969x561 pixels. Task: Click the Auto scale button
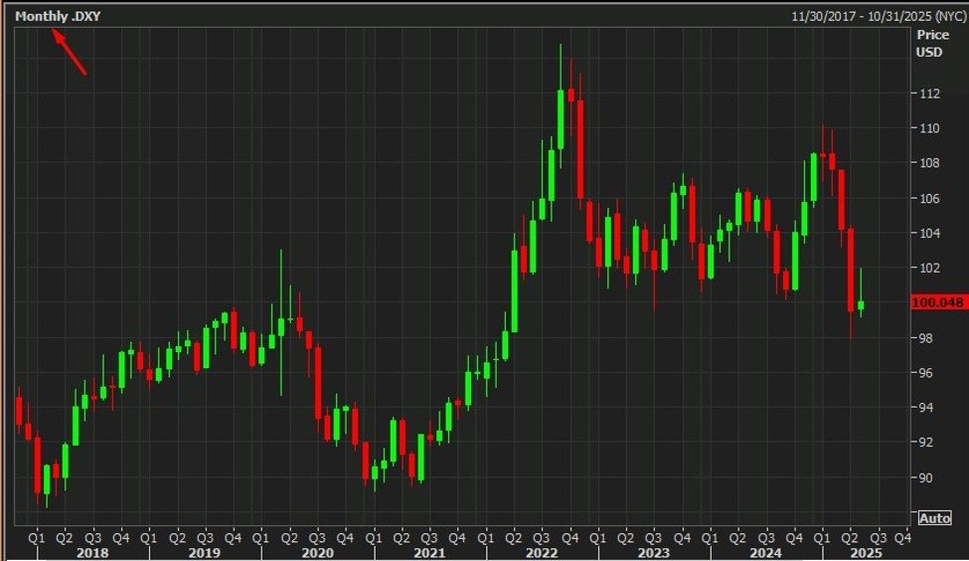point(934,518)
